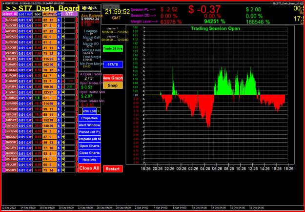Viewport: 305px width, 212px height.
Task: Click the red bar at end of GBPUSD row
Action: pos(77,131)
